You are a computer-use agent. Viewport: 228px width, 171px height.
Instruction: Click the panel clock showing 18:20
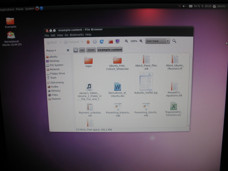click(202, 6)
